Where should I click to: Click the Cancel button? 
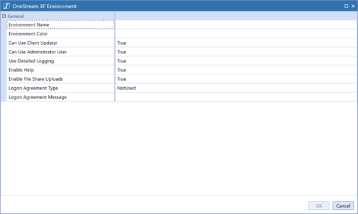pos(343,206)
